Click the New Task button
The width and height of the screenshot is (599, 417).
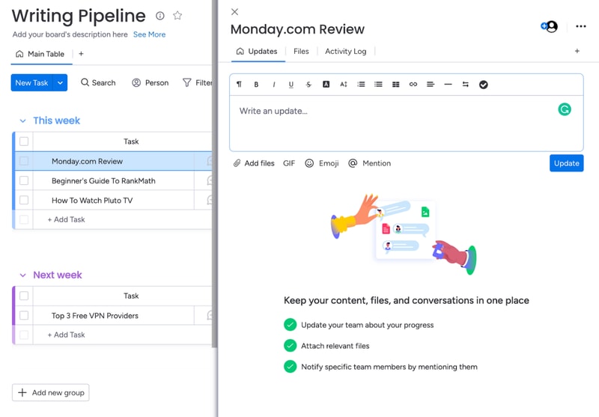[31, 82]
